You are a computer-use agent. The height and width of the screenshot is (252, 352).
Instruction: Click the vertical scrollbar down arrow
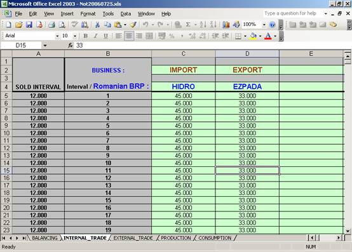(x=348, y=231)
